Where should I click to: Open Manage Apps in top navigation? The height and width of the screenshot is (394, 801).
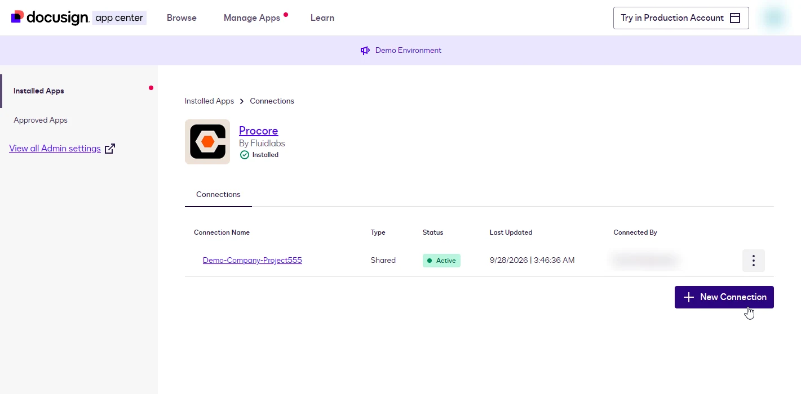(x=252, y=18)
